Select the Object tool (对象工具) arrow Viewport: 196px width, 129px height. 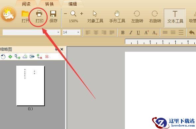tap(95, 14)
